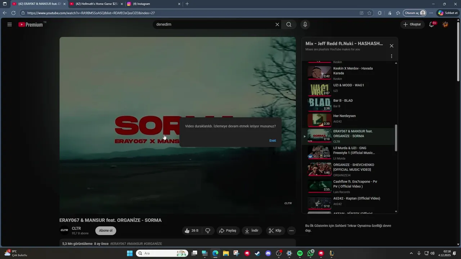461x259 pixels.
Task: Open Steam from the taskbar
Action: pos(258,253)
